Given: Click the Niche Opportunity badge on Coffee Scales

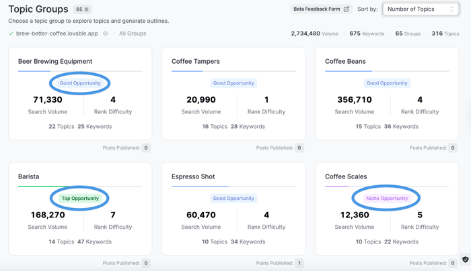Looking at the screenshot, I should pos(387,199).
